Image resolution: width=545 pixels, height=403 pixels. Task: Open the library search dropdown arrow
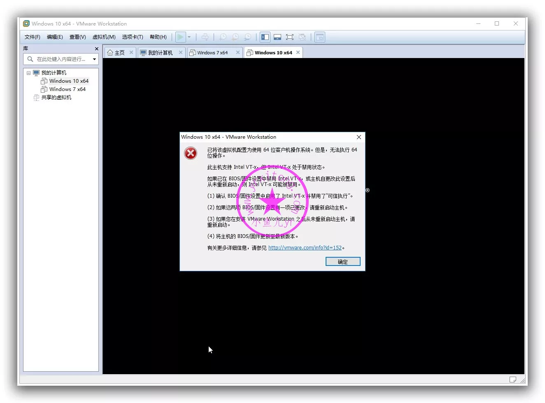(94, 59)
